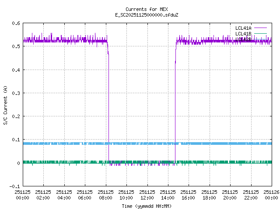Click the 0.6 y-axis tick label
The width and height of the screenshot is (280, 210).
[x=16, y=23]
